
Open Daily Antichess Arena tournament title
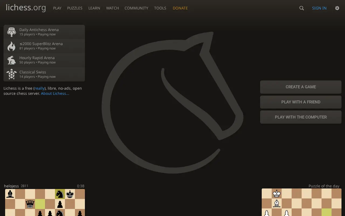click(x=39, y=30)
